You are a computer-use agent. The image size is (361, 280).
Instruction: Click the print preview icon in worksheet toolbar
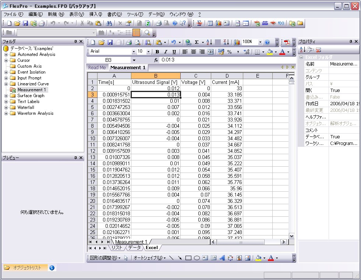pyautogui.click(x=138, y=42)
